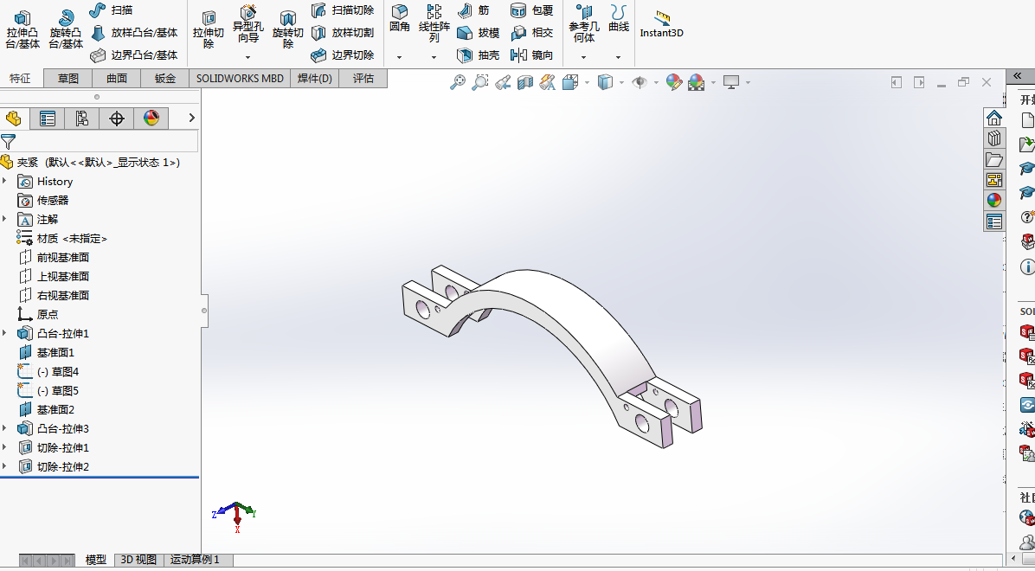Choose the 抽壳 shell tool
The height and width of the screenshot is (571, 1035).
(x=478, y=55)
